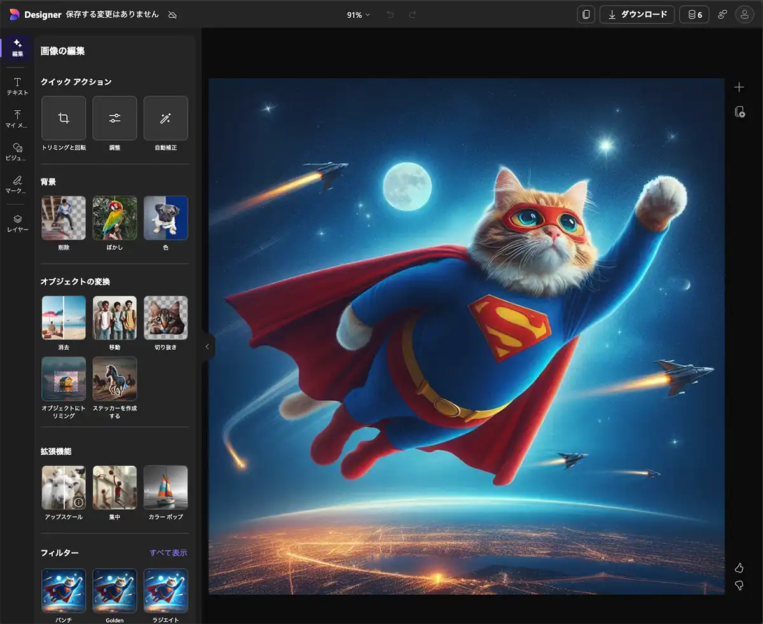
Task: Open the ビジュアル sidebar tab
Action: (x=17, y=152)
